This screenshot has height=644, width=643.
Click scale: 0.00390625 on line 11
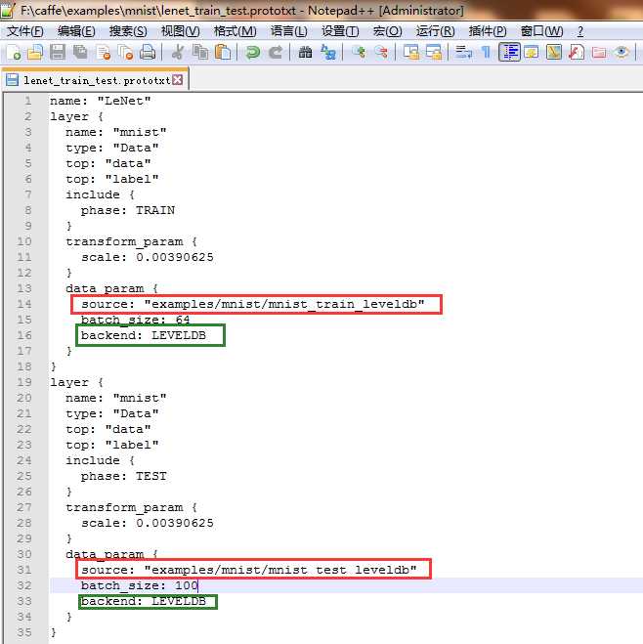(148, 257)
